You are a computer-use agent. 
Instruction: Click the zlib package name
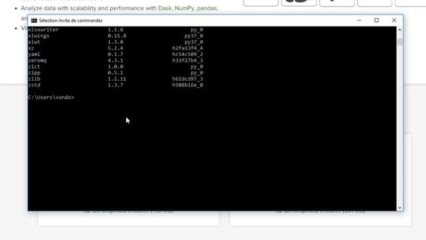click(34, 79)
